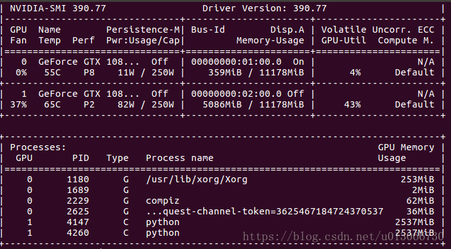
Task: Click the quest-channel-token process entry
Action: click(265, 212)
